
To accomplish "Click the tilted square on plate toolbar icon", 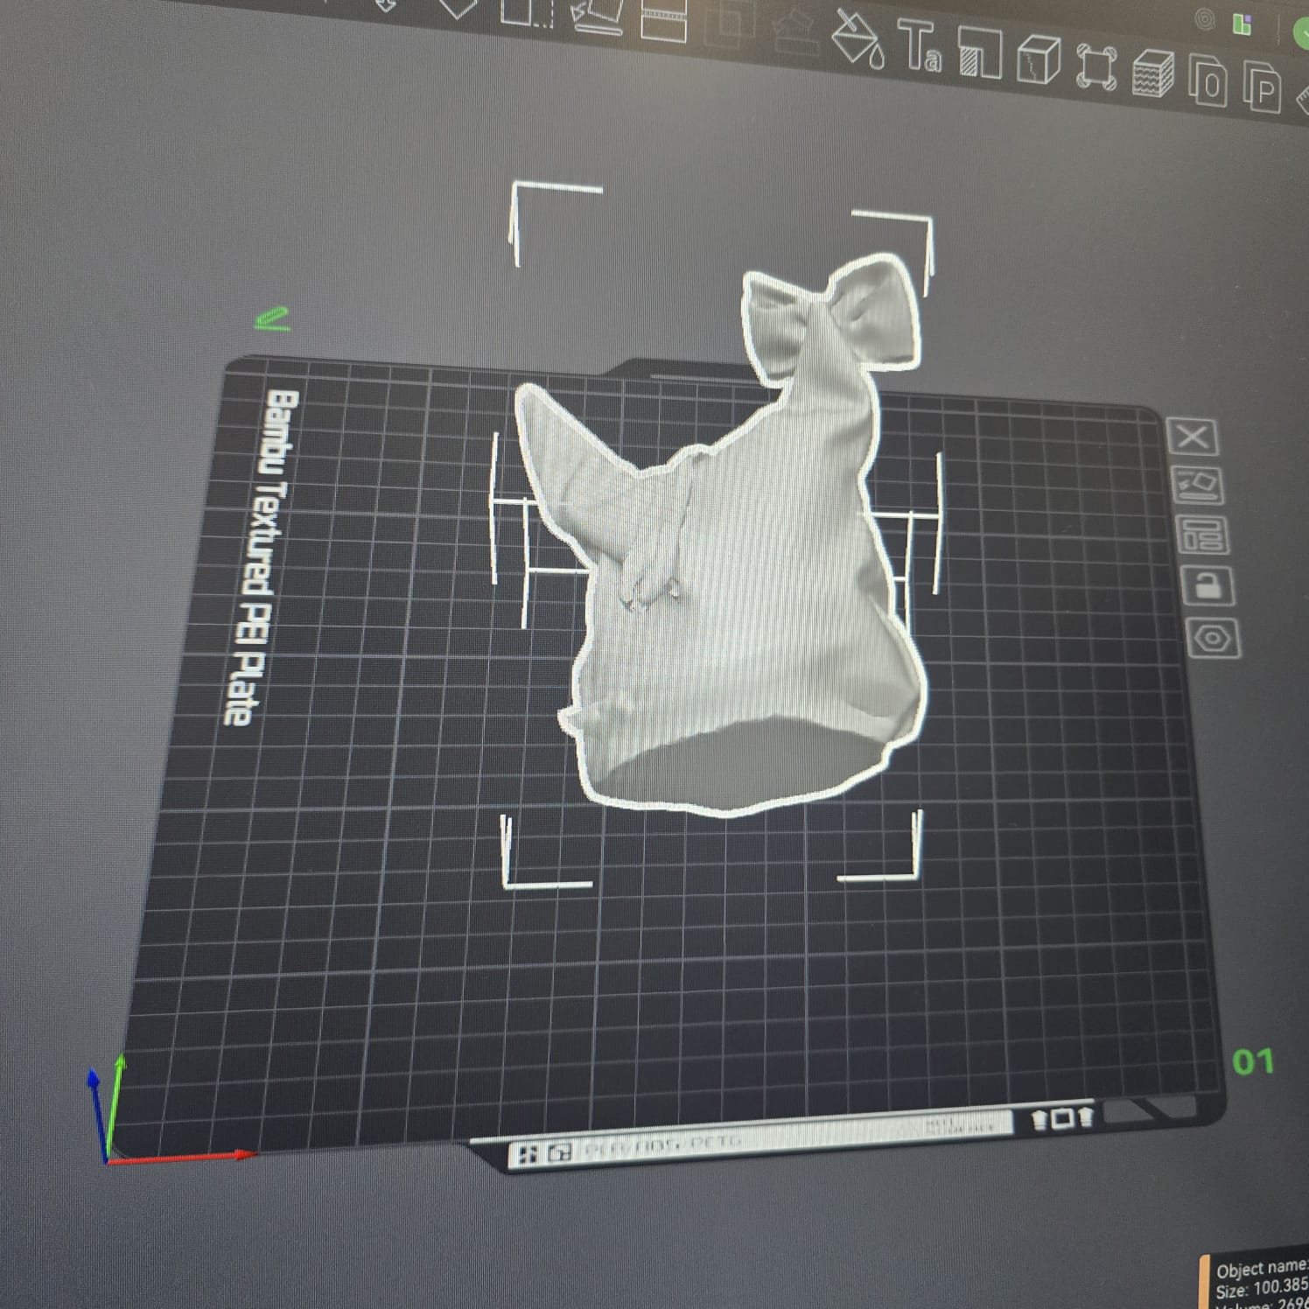I will pyautogui.click(x=597, y=16).
